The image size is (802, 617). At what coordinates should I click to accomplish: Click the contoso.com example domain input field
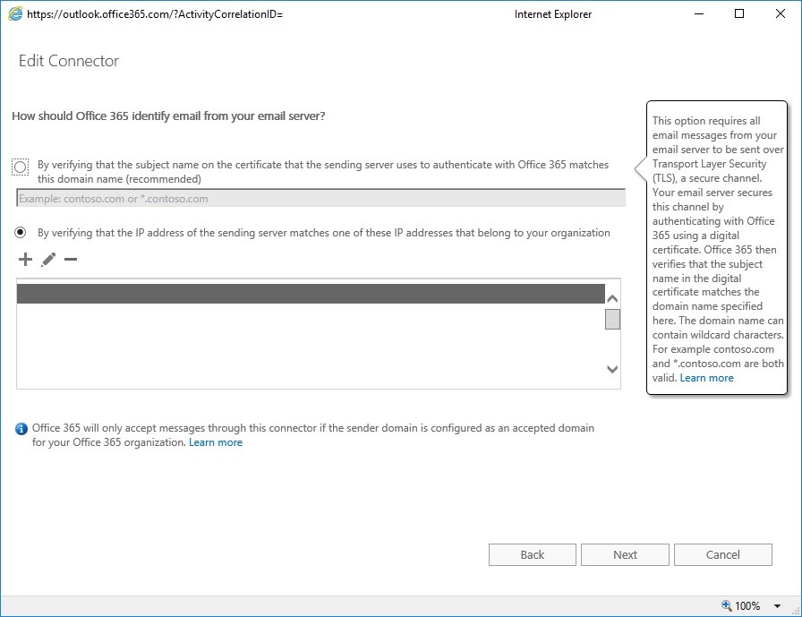(313, 197)
